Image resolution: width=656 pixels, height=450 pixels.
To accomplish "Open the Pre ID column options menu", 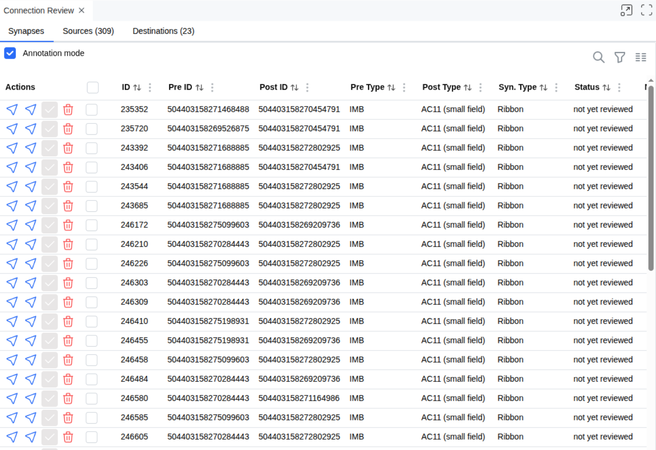I will (x=213, y=88).
